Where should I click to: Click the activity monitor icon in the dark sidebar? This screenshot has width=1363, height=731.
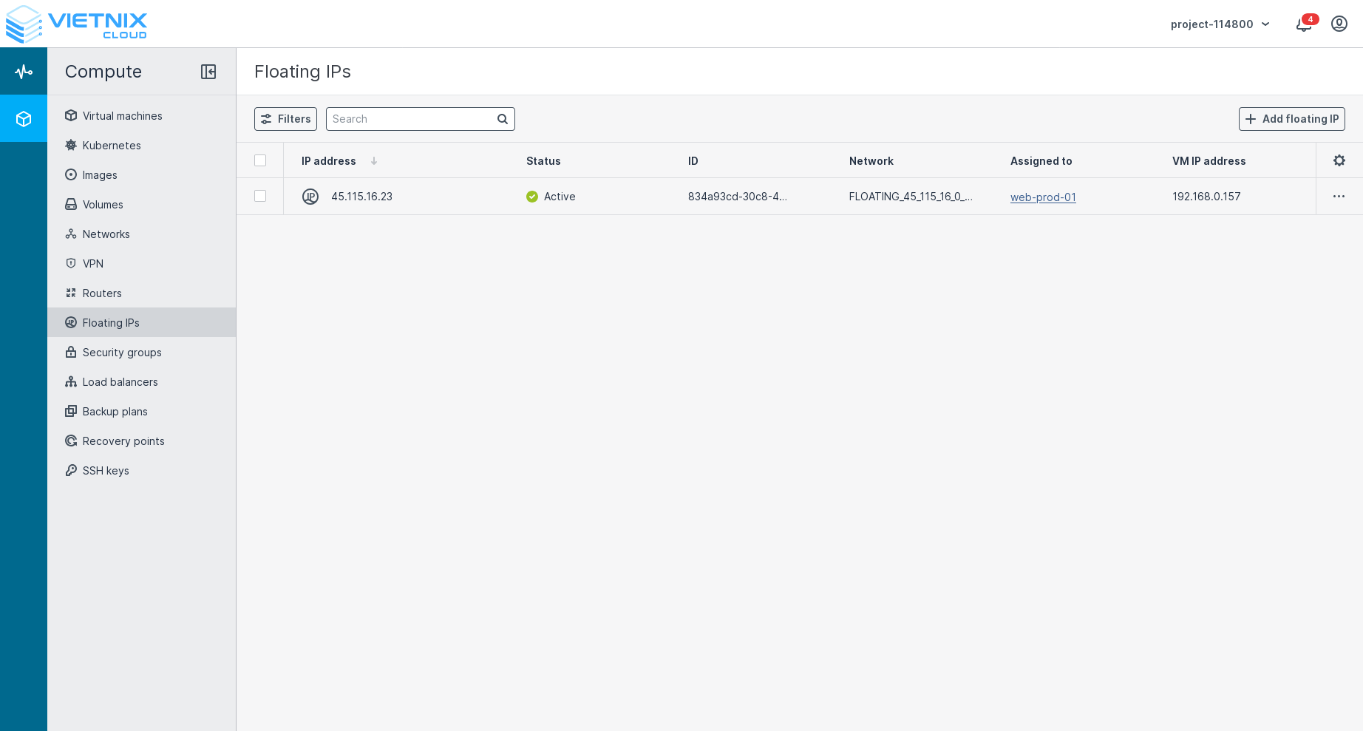click(24, 71)
